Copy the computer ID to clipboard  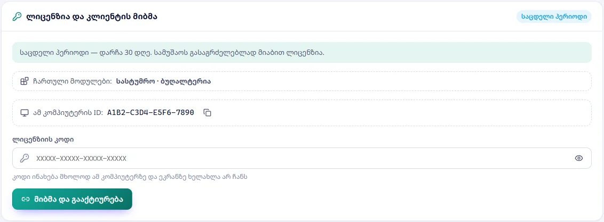pyautogui.click(x=207, y=112)
